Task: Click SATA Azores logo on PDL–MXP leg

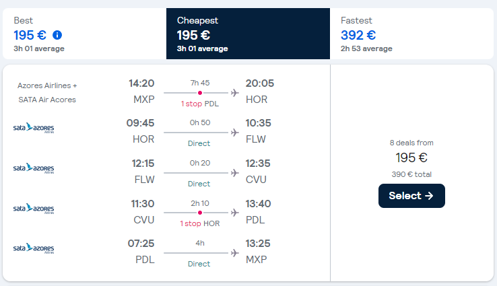Action: coord(34,248)
